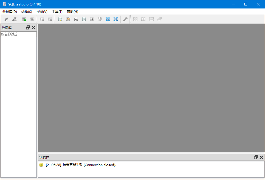Open the 帮助(H) menu
The image size is (265, 180).
[72, 12]
